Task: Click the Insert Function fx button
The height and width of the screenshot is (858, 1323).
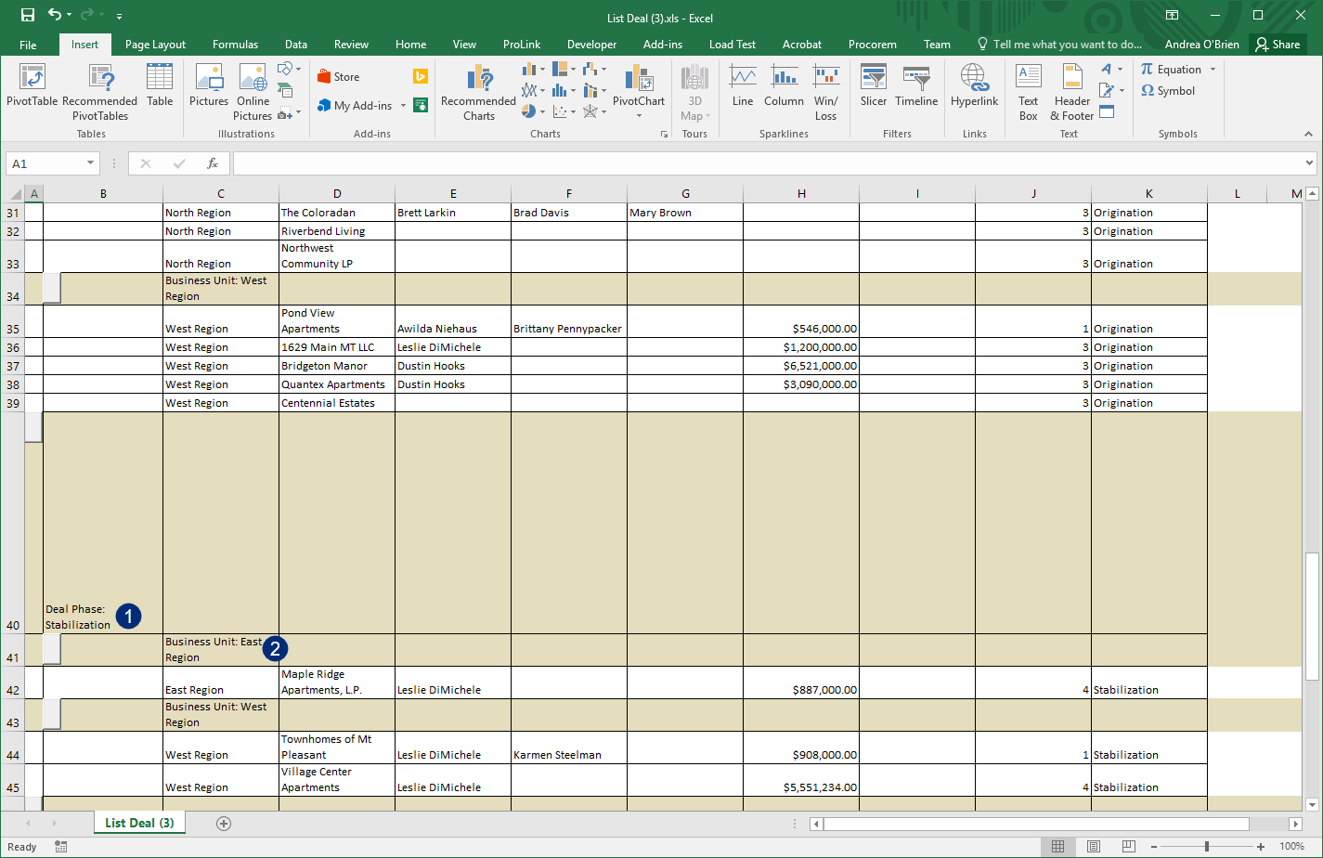Action: (213, 163)
